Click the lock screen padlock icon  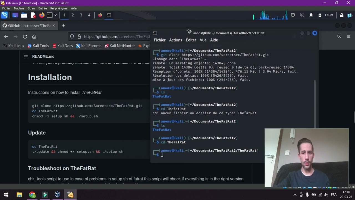click(342, 15)
